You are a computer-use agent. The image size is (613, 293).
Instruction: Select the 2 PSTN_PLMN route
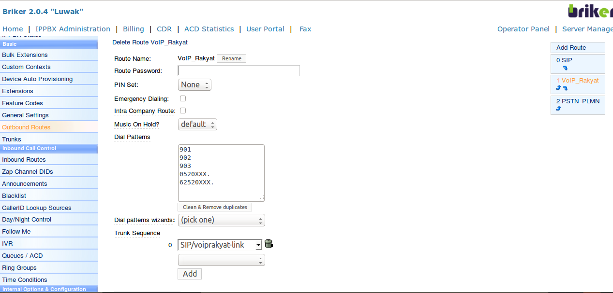coord(578,101)
